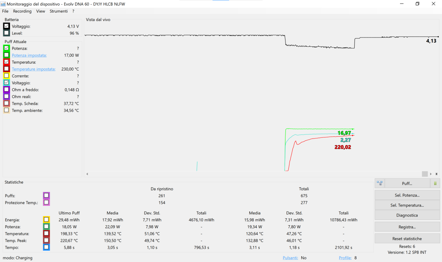Check the Puffs statistics checkbox

point(46,195)
